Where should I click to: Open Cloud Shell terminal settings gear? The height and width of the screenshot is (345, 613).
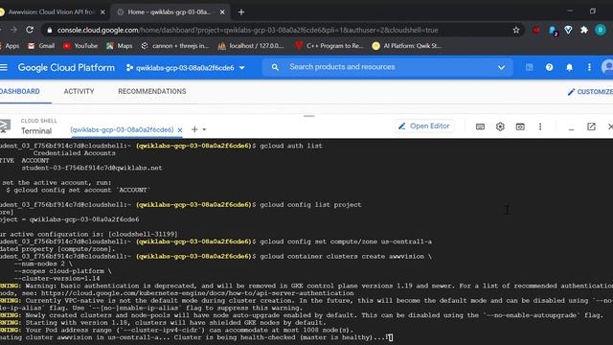point(500,126)
